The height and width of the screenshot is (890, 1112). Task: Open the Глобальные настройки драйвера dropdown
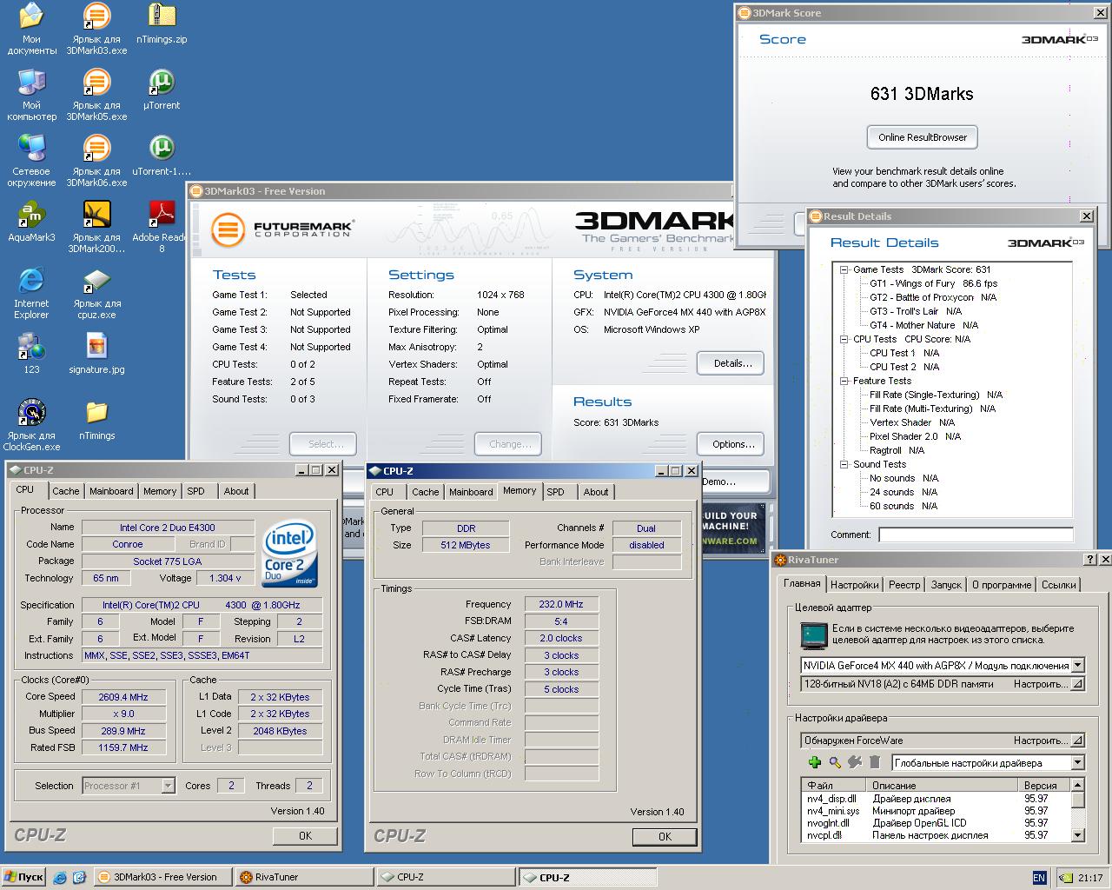1077,763
